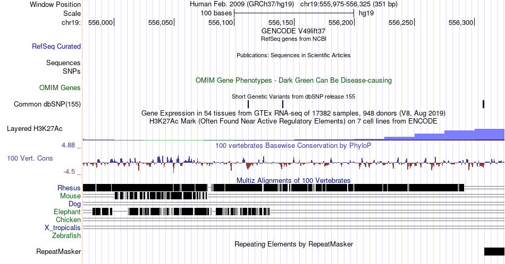This screenshot has height=264, width=505.
Task: Click the 556,150 ruler position
Action: (281, 22)
